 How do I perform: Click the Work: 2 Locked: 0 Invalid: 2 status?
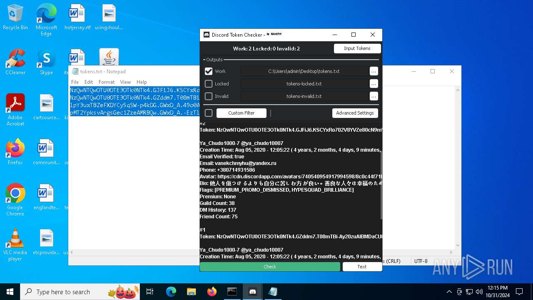[266, 48]
